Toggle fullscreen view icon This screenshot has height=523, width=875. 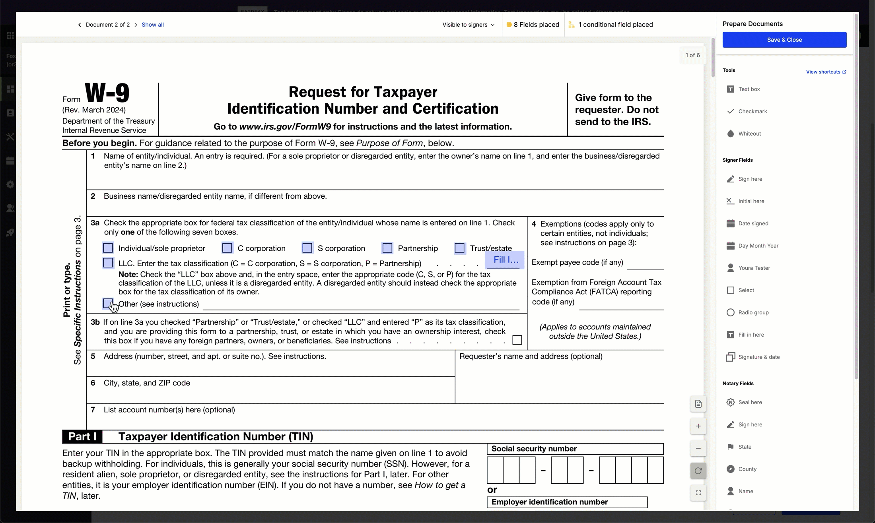[x=698, y=493]
